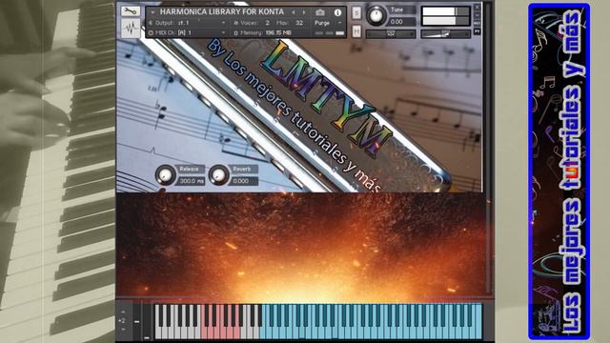
Task: Click the pan slider under Tune
Action: 391,34
